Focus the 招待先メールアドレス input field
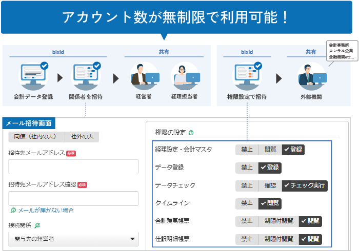 (x=73, y=166)
